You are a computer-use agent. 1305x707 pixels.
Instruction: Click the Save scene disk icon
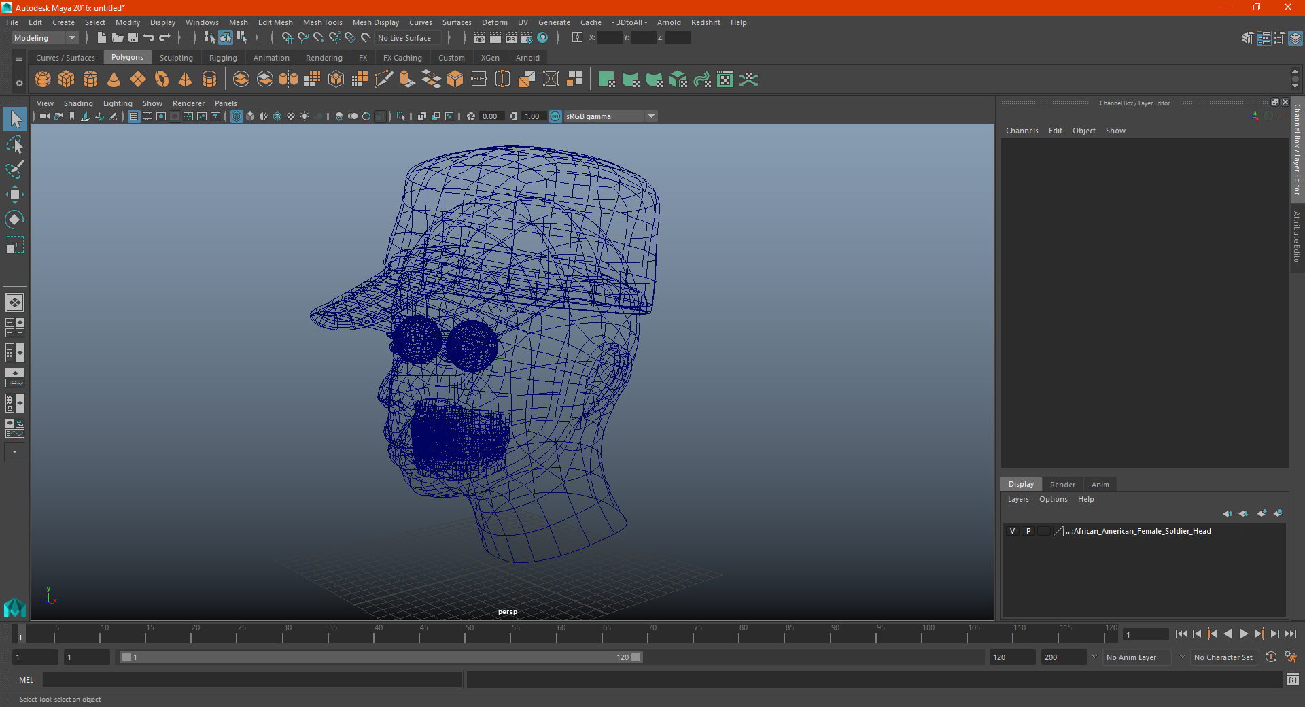click(133, 37)
